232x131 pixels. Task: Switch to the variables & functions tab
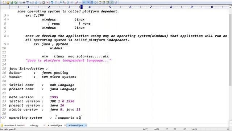[14, 126]
